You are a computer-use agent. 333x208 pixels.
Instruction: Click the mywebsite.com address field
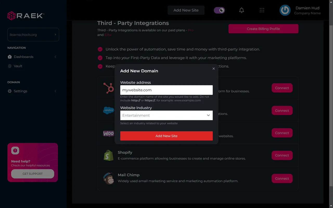pyautogui.click(x=166, y=90)
